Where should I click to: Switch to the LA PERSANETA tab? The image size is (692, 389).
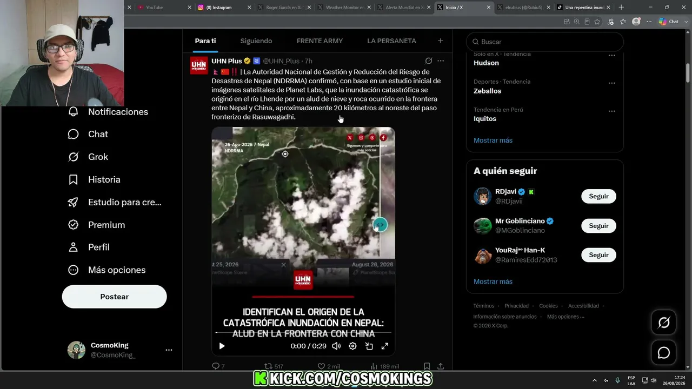pos(391,41)
